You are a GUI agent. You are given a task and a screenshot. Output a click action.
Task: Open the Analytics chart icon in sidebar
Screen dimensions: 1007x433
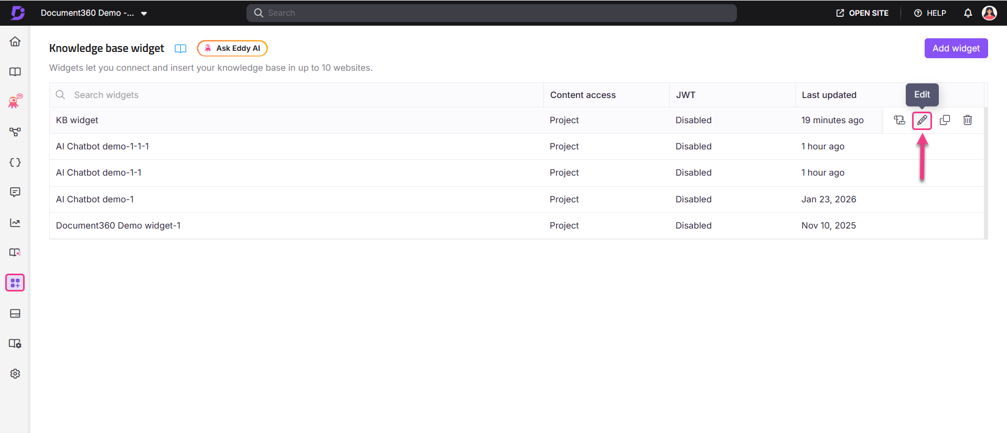tap(15, 223)
